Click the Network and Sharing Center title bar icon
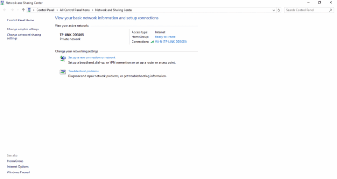 point(2,3)
